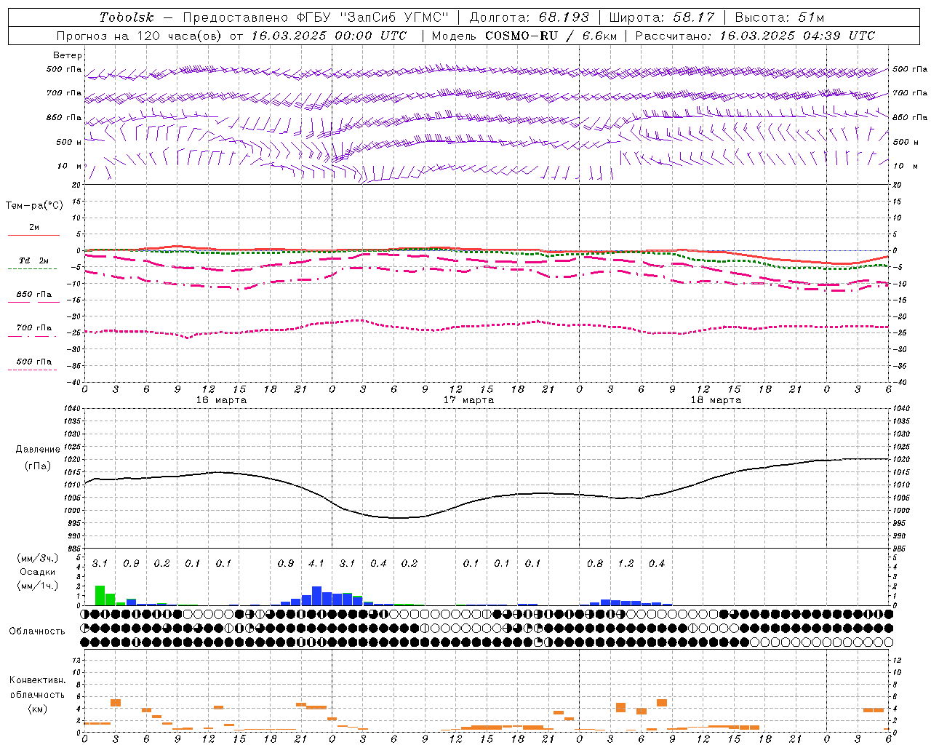Click the computed time "Рассчитано: 16.03.2025 04:39 UTC"

click(x=755, y=36)
